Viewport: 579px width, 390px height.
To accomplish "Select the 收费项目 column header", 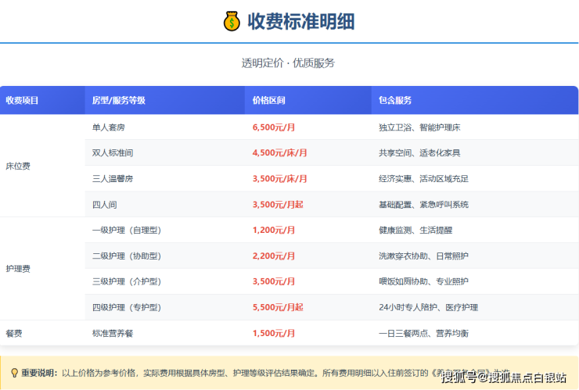I will 22,101.
